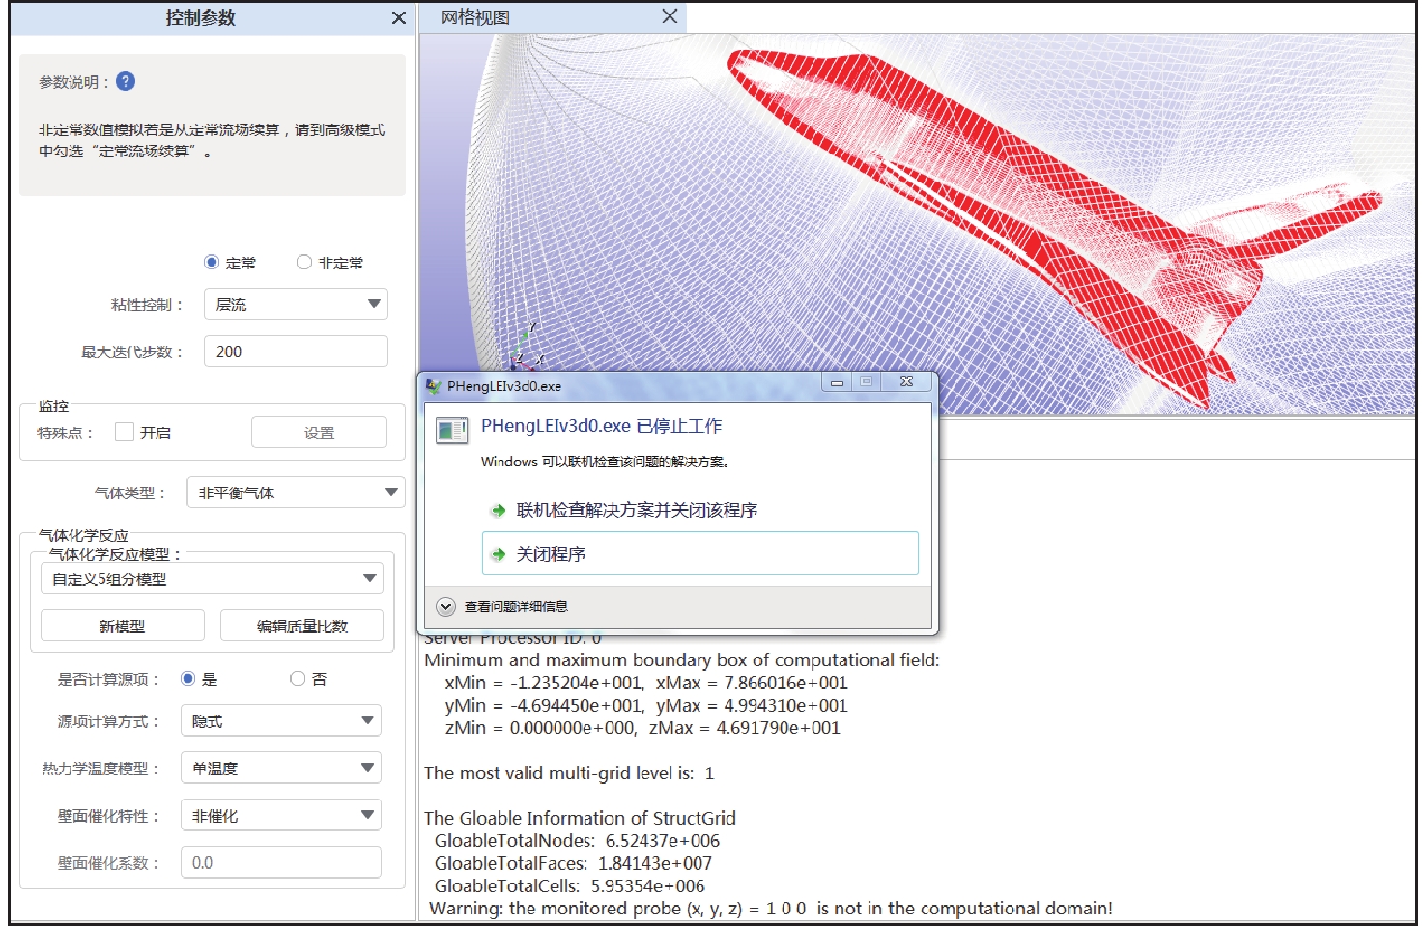
Task: Choose 否 for 是否计算源项
Action: point(298,679)
